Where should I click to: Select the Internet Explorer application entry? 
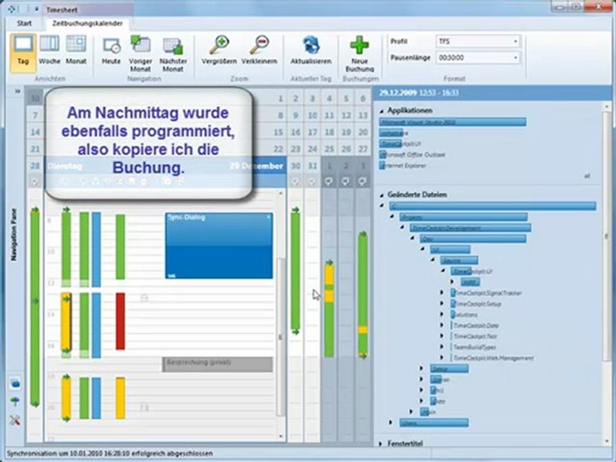point(403,166)
